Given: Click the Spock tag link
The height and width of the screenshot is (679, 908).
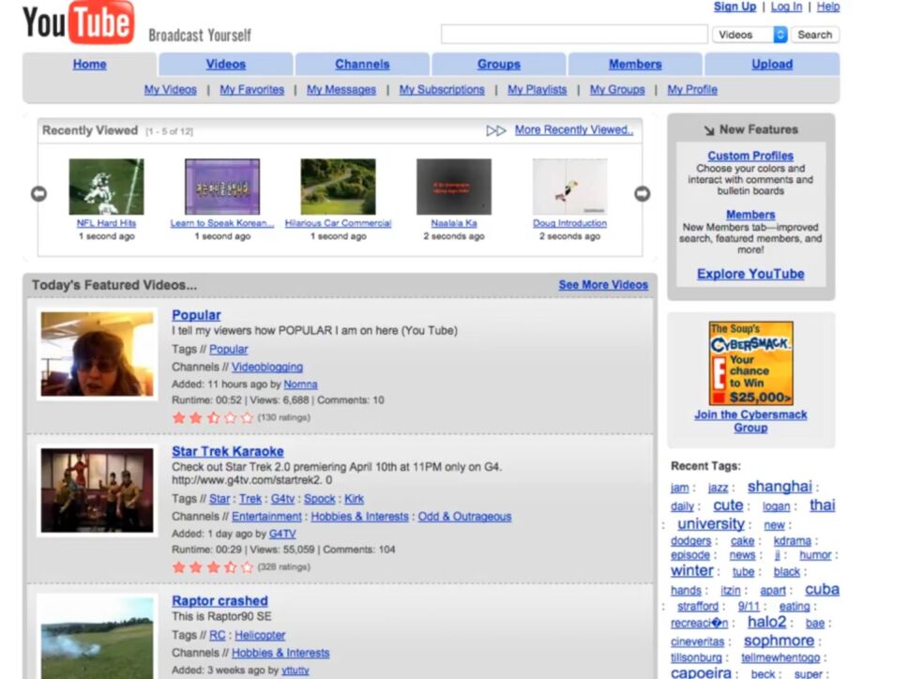Looking at the screenshot, I should [320, 499].
